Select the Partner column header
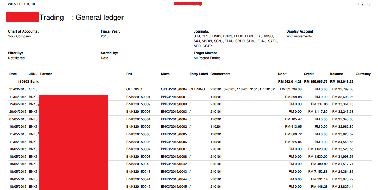 46,74
